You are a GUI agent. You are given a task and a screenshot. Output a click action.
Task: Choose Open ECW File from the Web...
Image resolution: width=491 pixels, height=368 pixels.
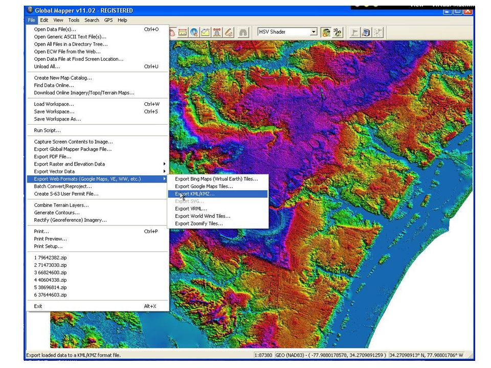click(97, 52)
